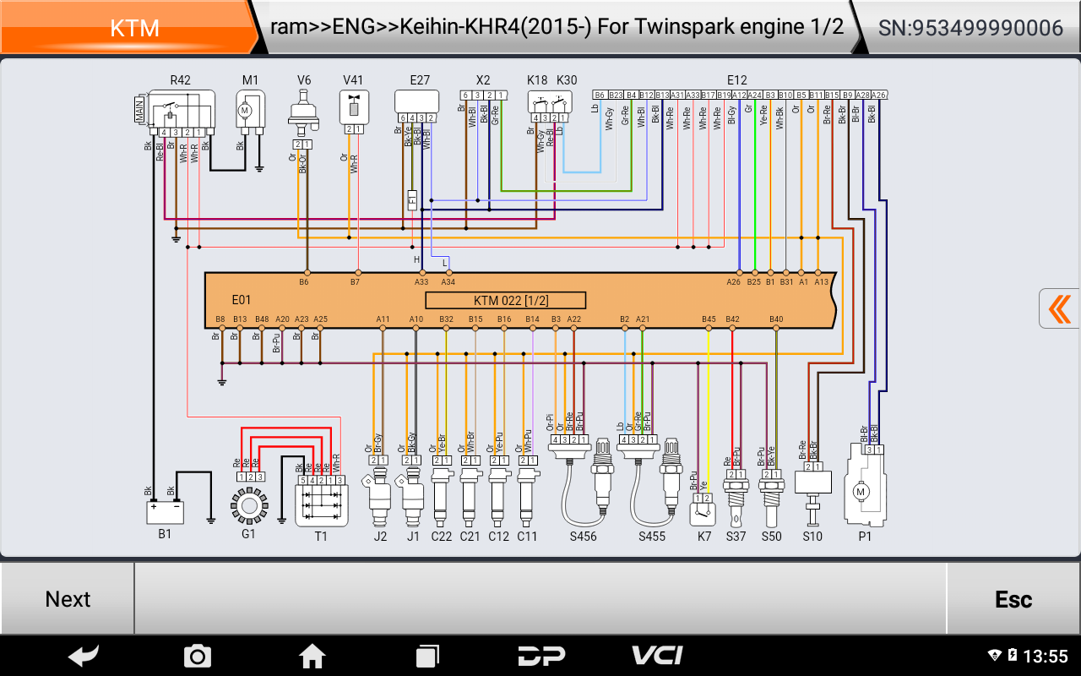Tap the VCI connection icon
The height and width of the screenshot is (676, 1081).
657,655
